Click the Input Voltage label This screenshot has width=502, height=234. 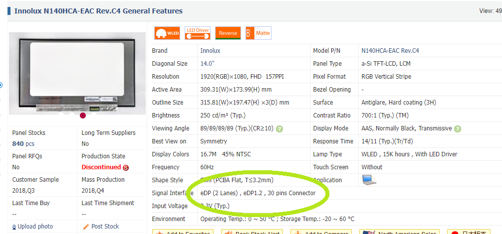(x=170, y=206)
